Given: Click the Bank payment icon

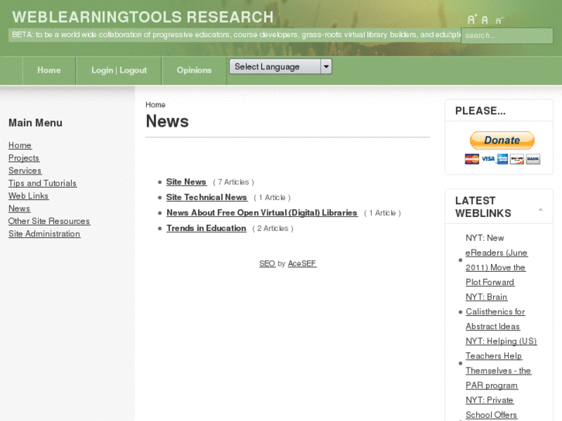Looking at the screenshot, I should (533, 158).
